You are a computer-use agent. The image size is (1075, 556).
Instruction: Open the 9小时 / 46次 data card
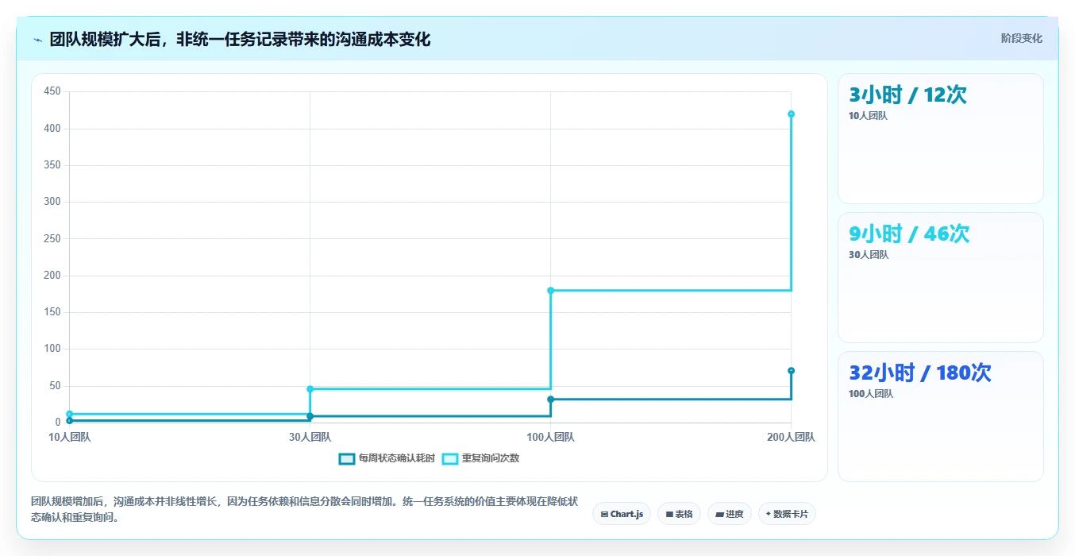point(941,277)
